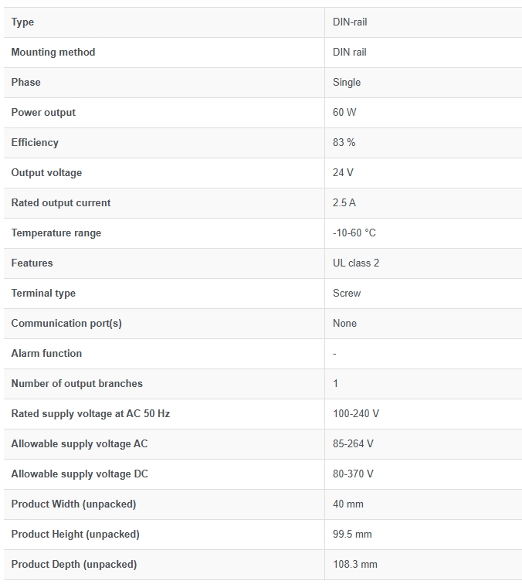The height and width of the screenshot is (584, 522).
Task: Click the Efficiency value 83 %
Action: click(x=344, y=142)
